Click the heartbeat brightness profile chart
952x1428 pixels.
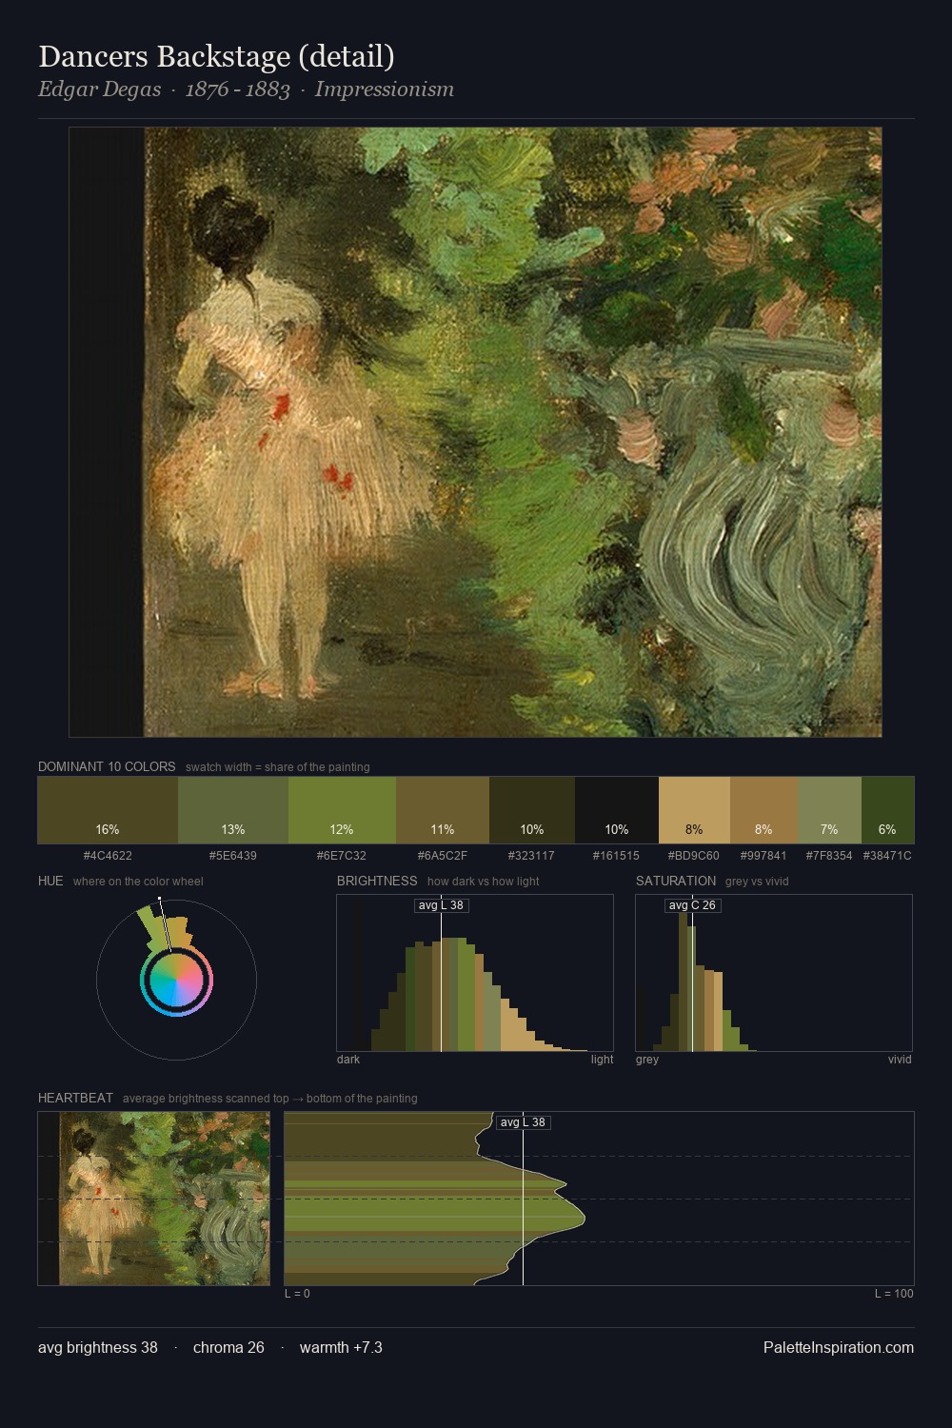click(x=599, y=1199)
